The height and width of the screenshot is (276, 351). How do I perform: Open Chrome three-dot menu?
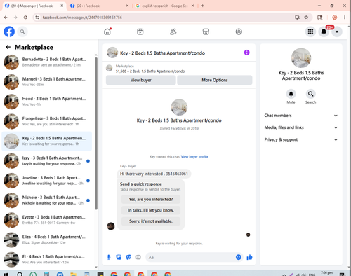[345, 18]
